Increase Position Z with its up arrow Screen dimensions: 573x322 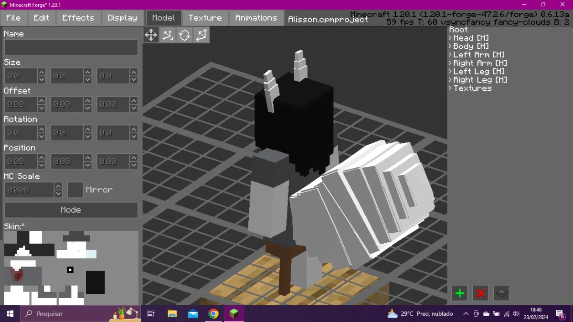(x=134, y=157)
